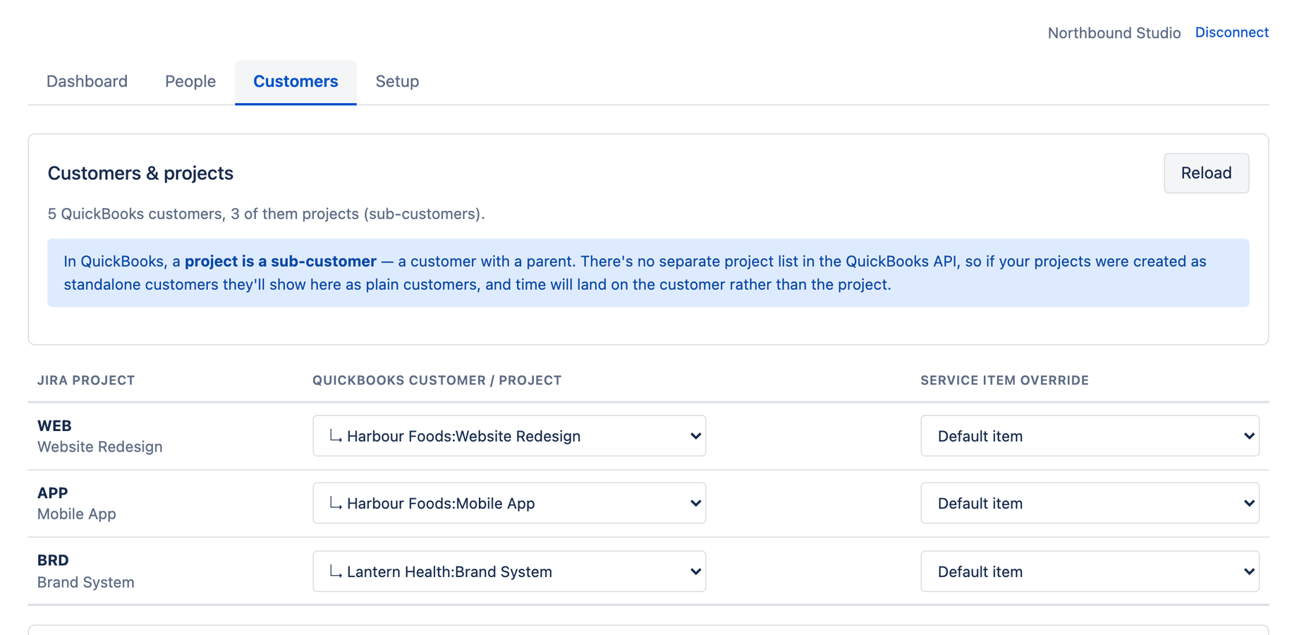Click the Northbound Studio company name
This screenshot has width=1297, height=635.
(x=1114, y=33)
